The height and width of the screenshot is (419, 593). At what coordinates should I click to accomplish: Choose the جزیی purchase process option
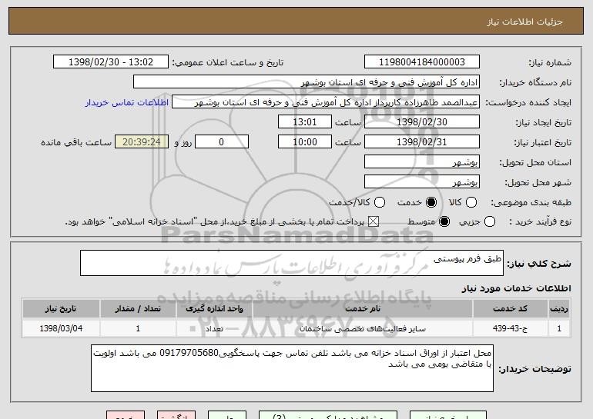489,221
